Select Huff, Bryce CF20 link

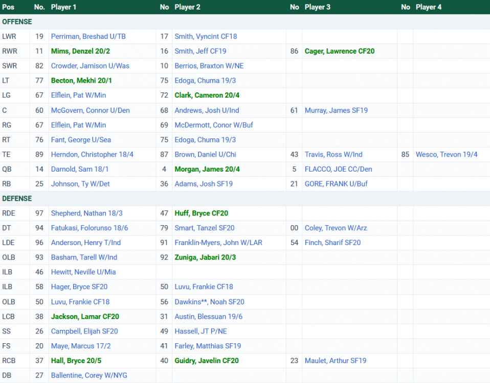pyautogui.click(x=201, y=213)
